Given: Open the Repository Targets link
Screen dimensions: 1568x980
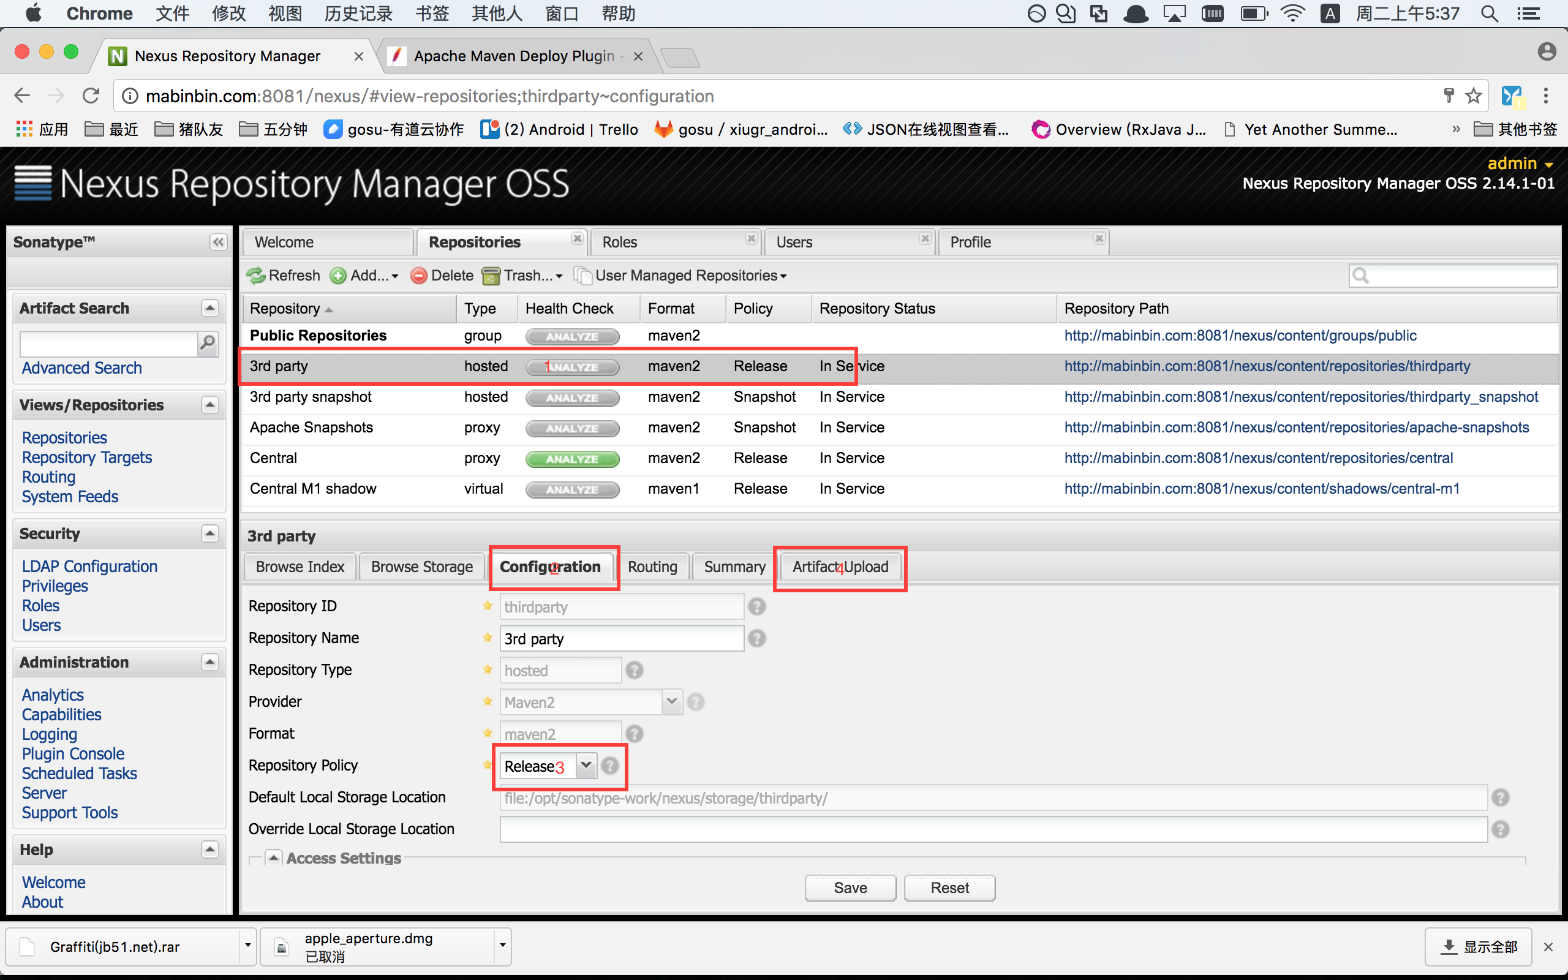Looking at the screenshot, I should tap(87, 457).
